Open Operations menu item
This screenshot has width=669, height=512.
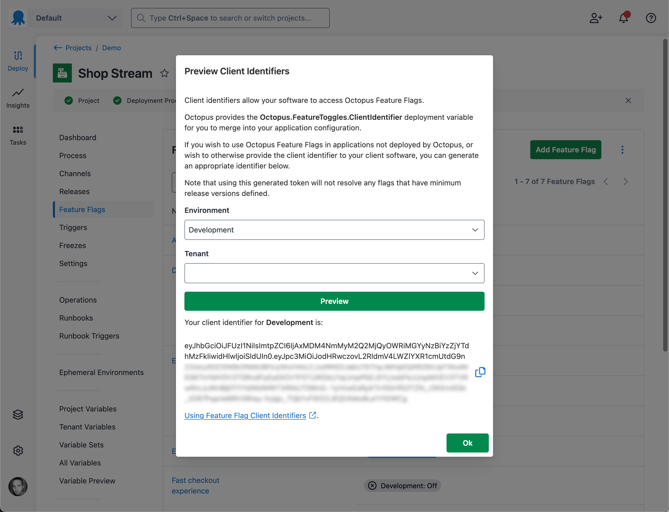[x=78, y=300]
